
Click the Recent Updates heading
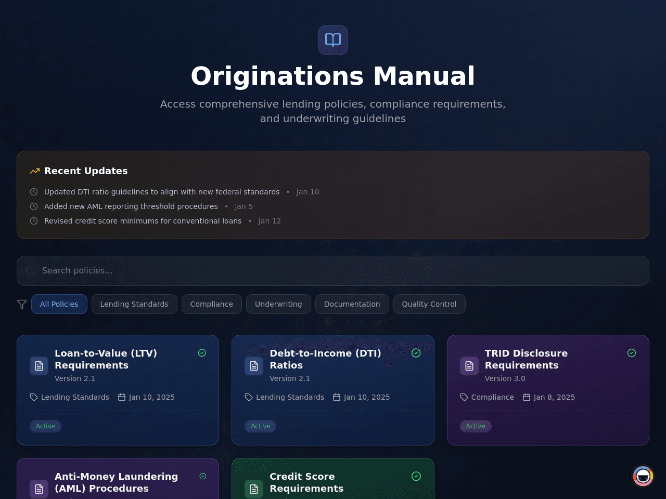(x=86, y=171)
